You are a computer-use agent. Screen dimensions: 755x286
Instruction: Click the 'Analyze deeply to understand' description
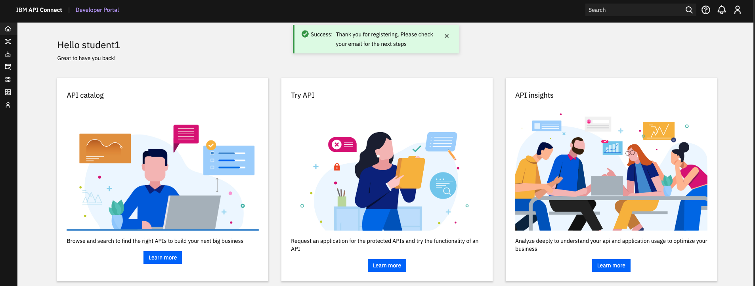611,245
